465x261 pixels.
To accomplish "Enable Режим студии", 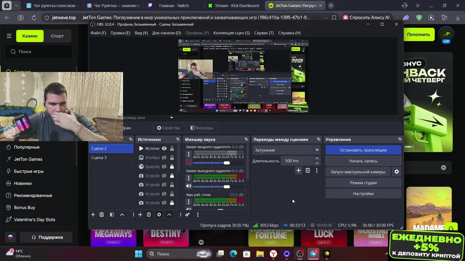I will point(363,183).
